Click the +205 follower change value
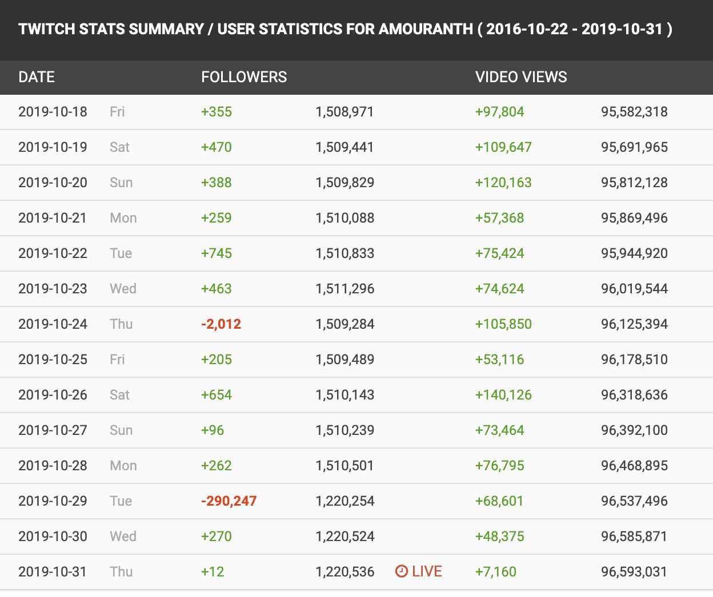 point(217,360)
